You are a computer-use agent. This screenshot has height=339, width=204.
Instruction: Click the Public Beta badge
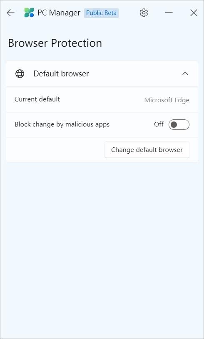pyautogui.click(x=101, y=13)
